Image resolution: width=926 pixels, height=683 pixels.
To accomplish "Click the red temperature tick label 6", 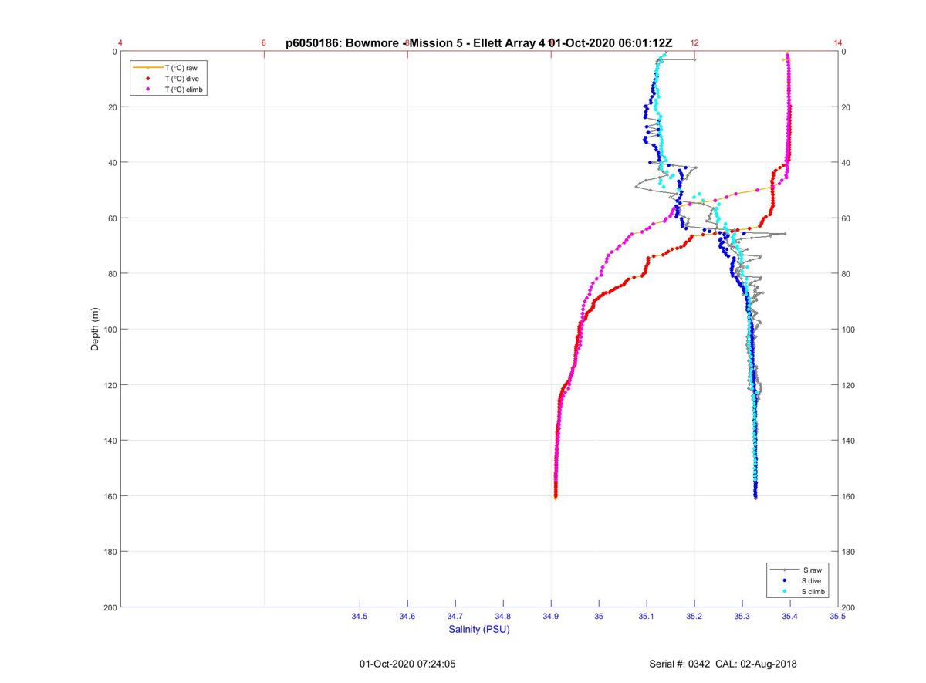I will (264, 43).
